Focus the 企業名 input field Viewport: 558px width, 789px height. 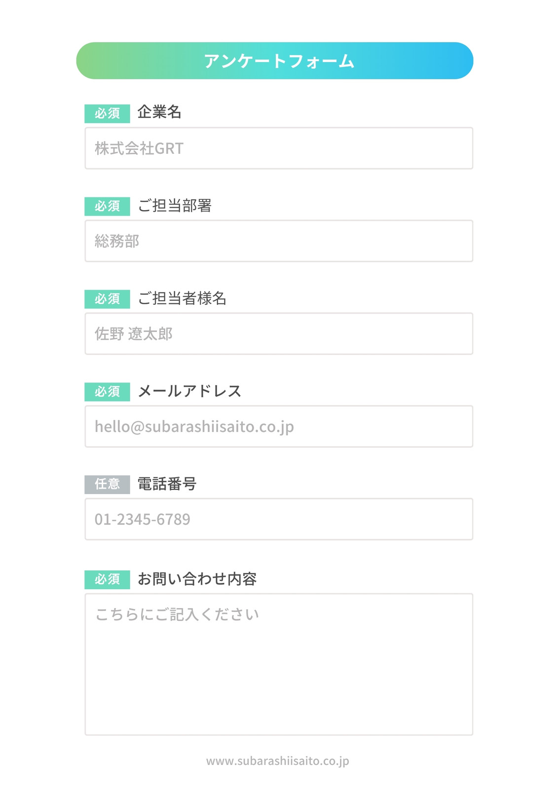[x=279, y=148]
